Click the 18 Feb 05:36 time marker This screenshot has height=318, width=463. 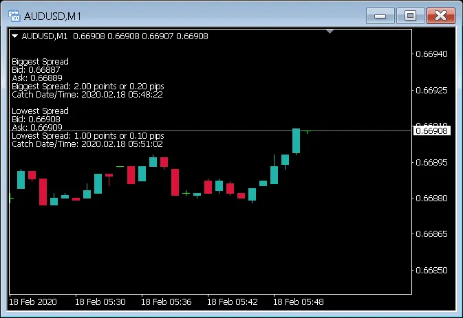point(166,302)
